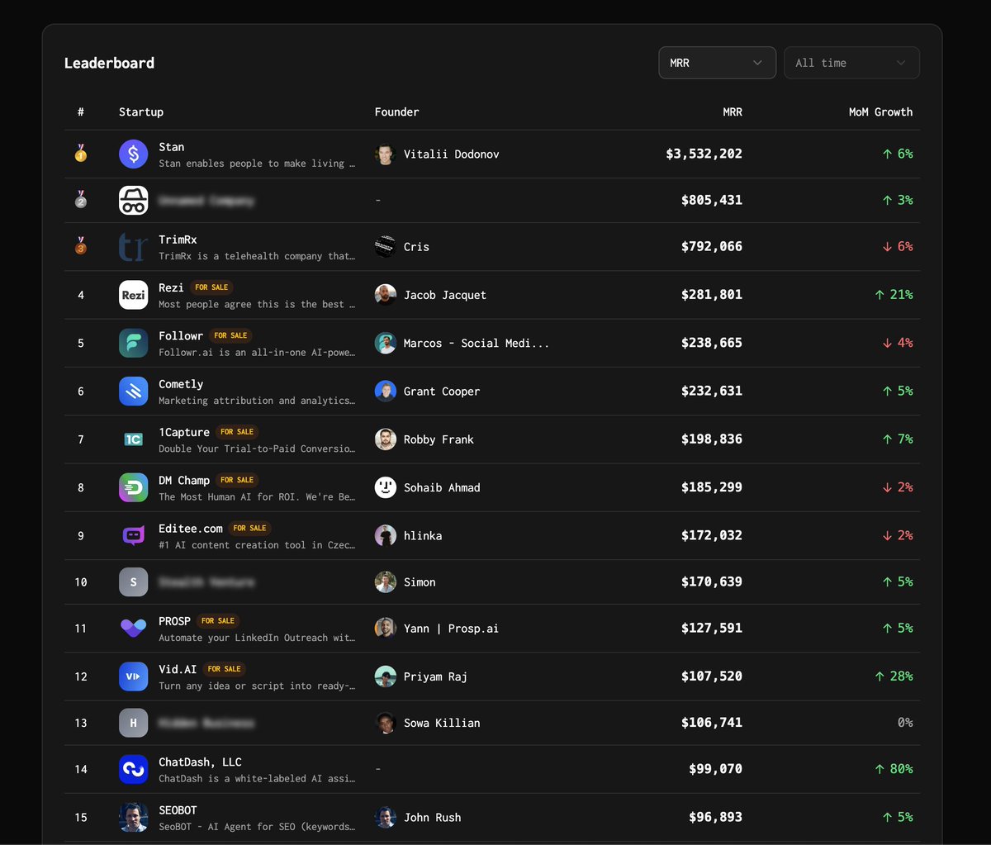Click the MRR column header

[x=733, y=112]
